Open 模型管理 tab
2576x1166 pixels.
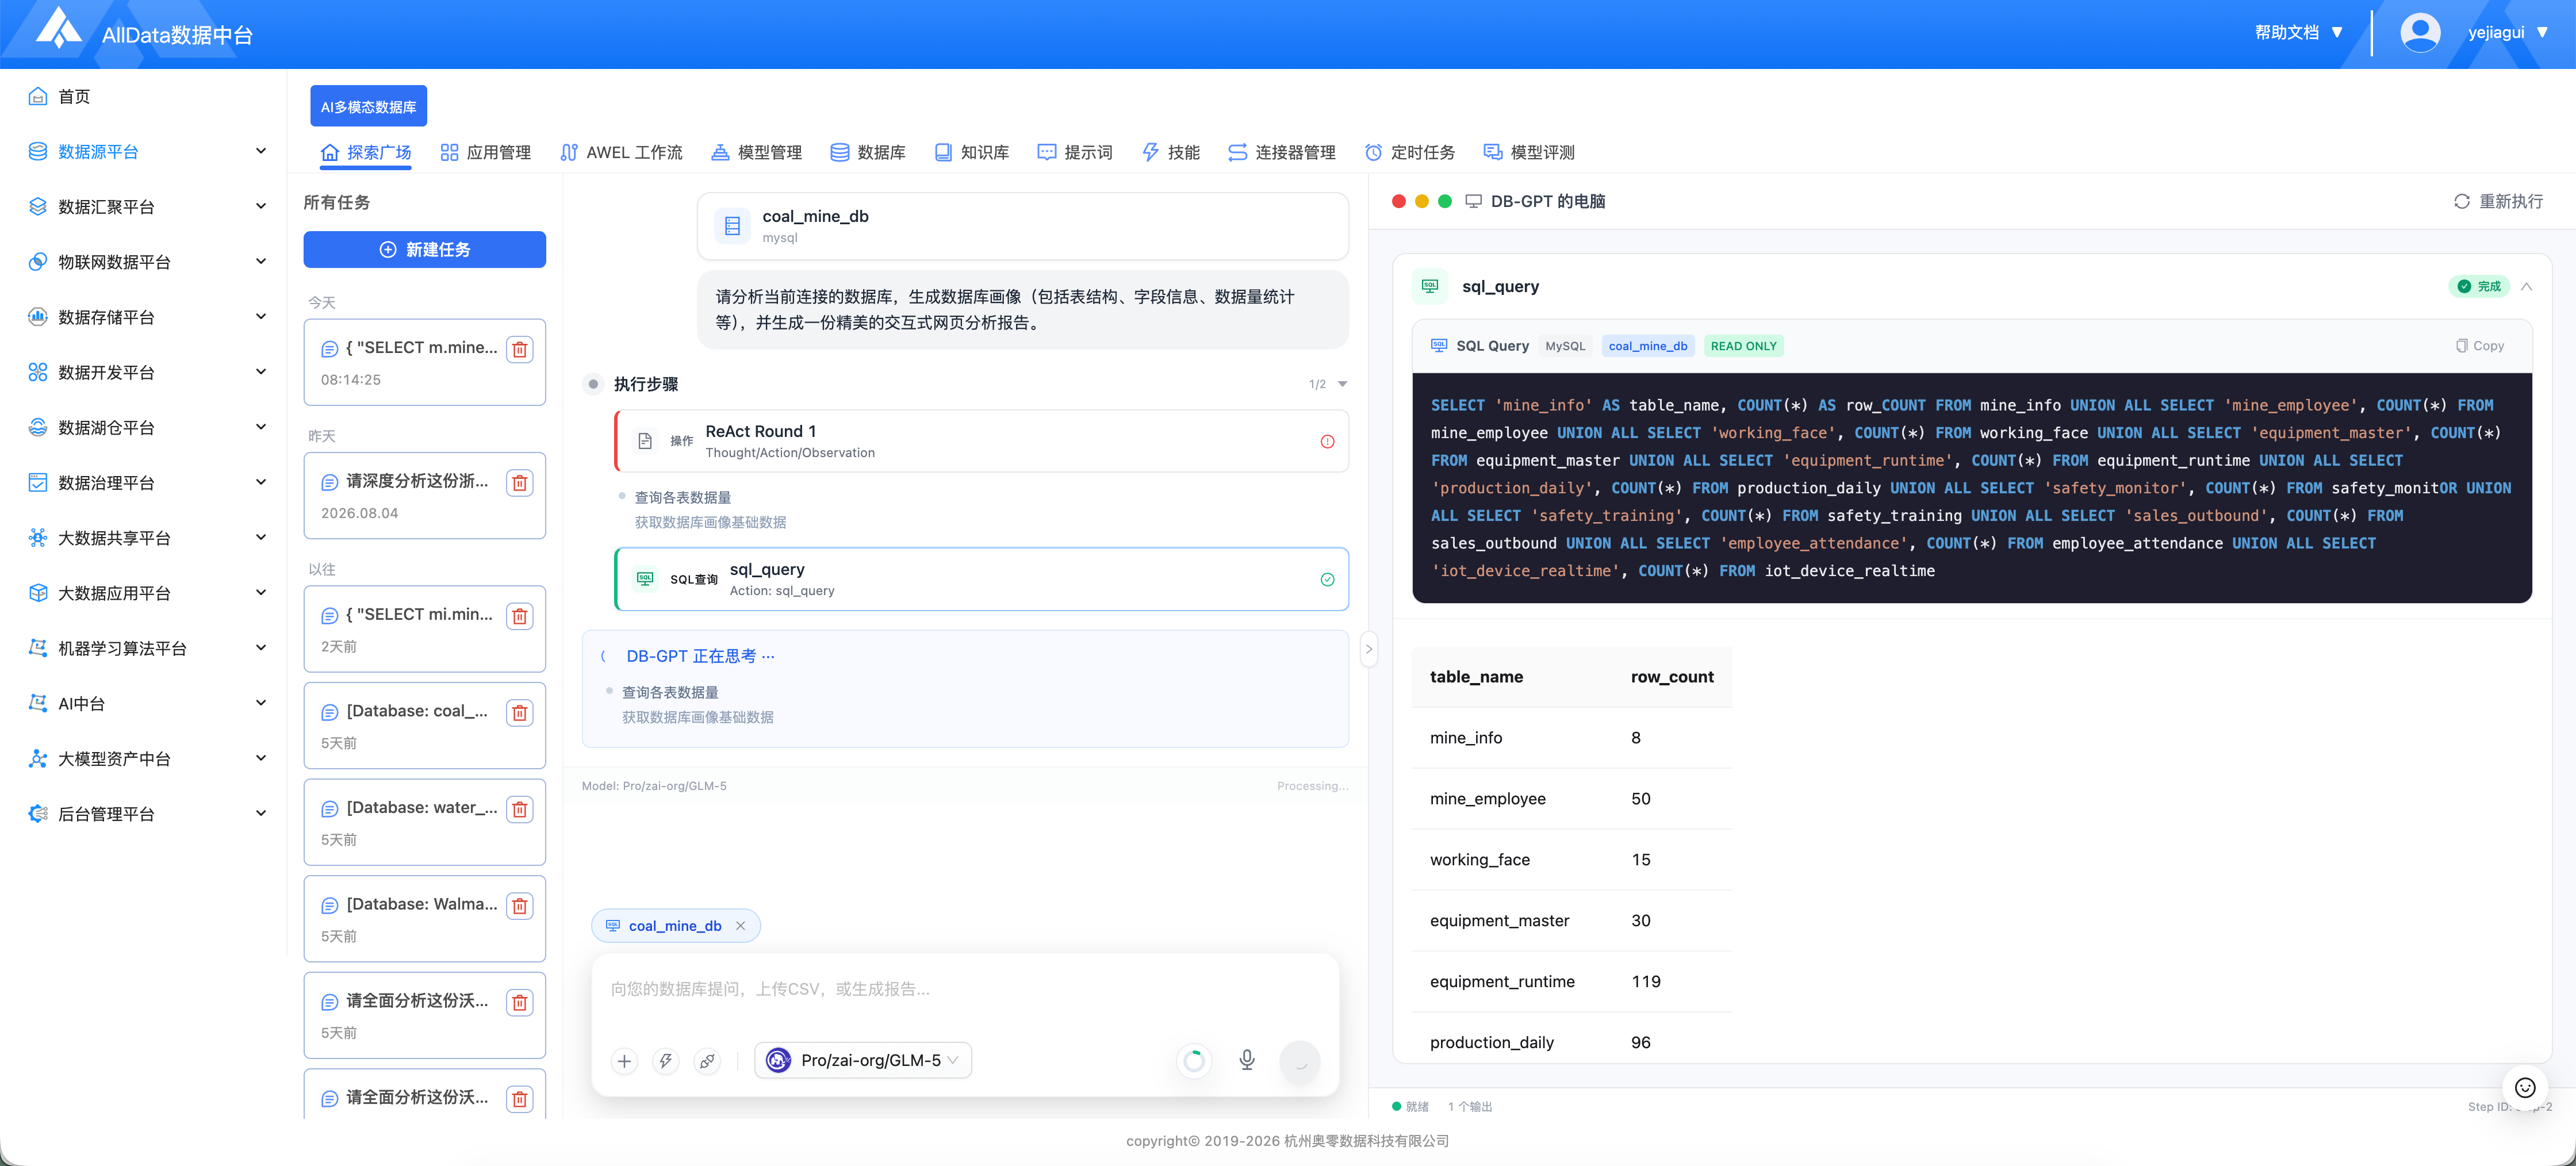(756, 152)
